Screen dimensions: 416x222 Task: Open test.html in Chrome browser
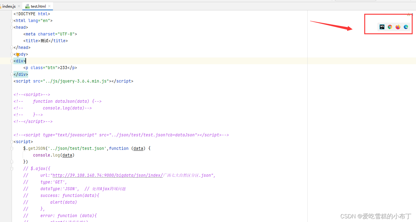pyautogui.click(x=390, y=27)
